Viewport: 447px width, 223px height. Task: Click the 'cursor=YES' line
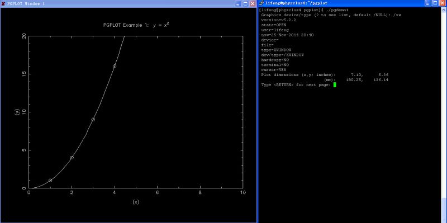pyautogui.click(x=274, y=69)
